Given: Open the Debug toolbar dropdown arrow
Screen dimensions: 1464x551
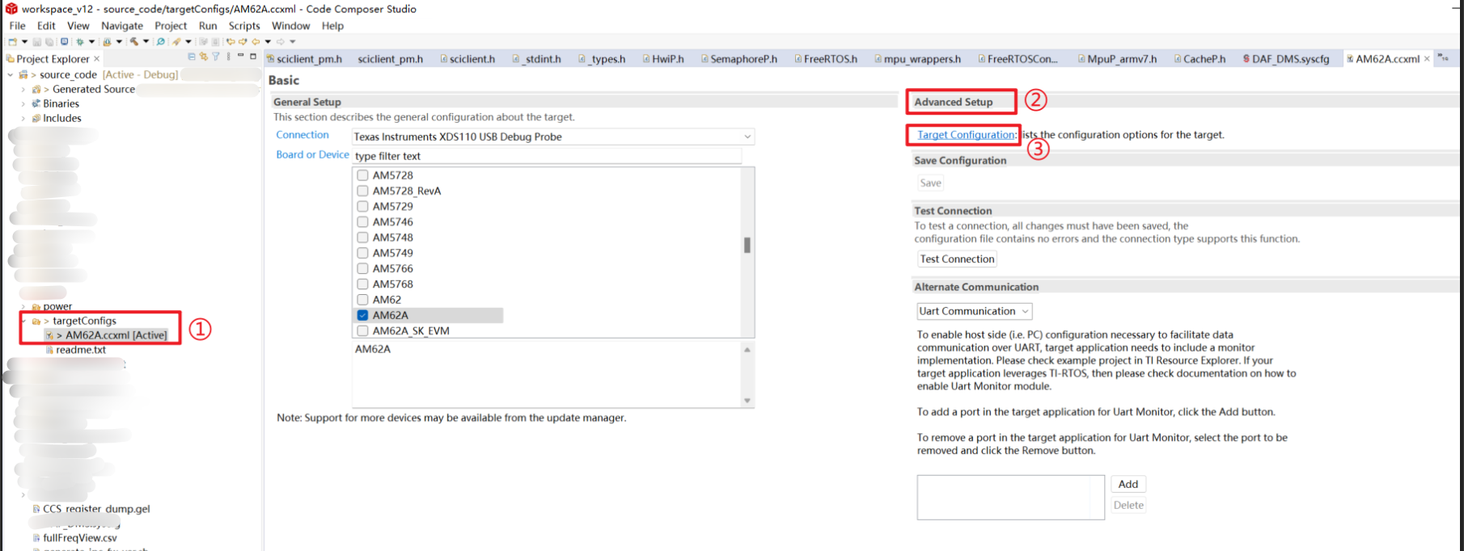Looking at the screenshot, I should [91, 41].
